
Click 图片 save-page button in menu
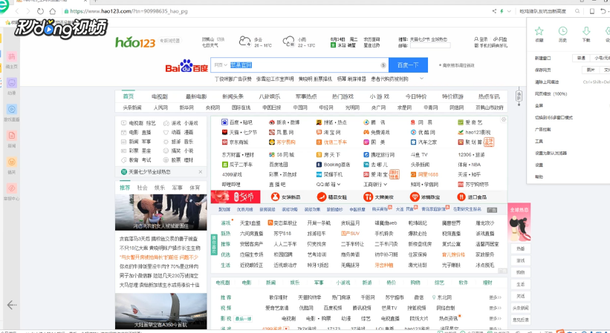[x=591, y=70]
